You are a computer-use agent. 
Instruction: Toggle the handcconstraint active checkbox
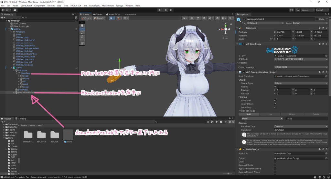(245, 19)
